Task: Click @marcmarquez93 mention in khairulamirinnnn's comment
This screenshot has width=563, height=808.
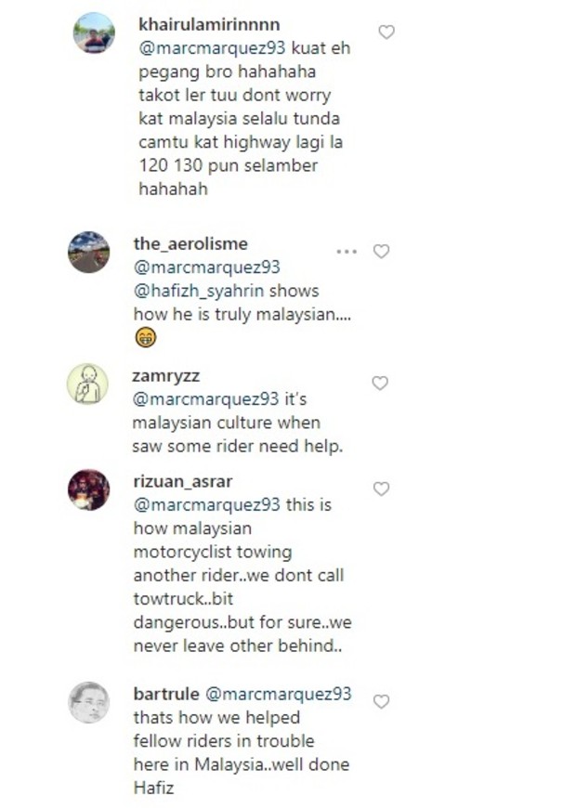Action: [x=212, y=48]
